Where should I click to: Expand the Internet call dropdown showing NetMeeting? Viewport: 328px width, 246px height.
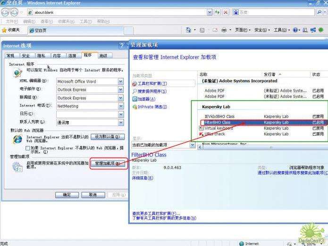[x=121, y=106]
